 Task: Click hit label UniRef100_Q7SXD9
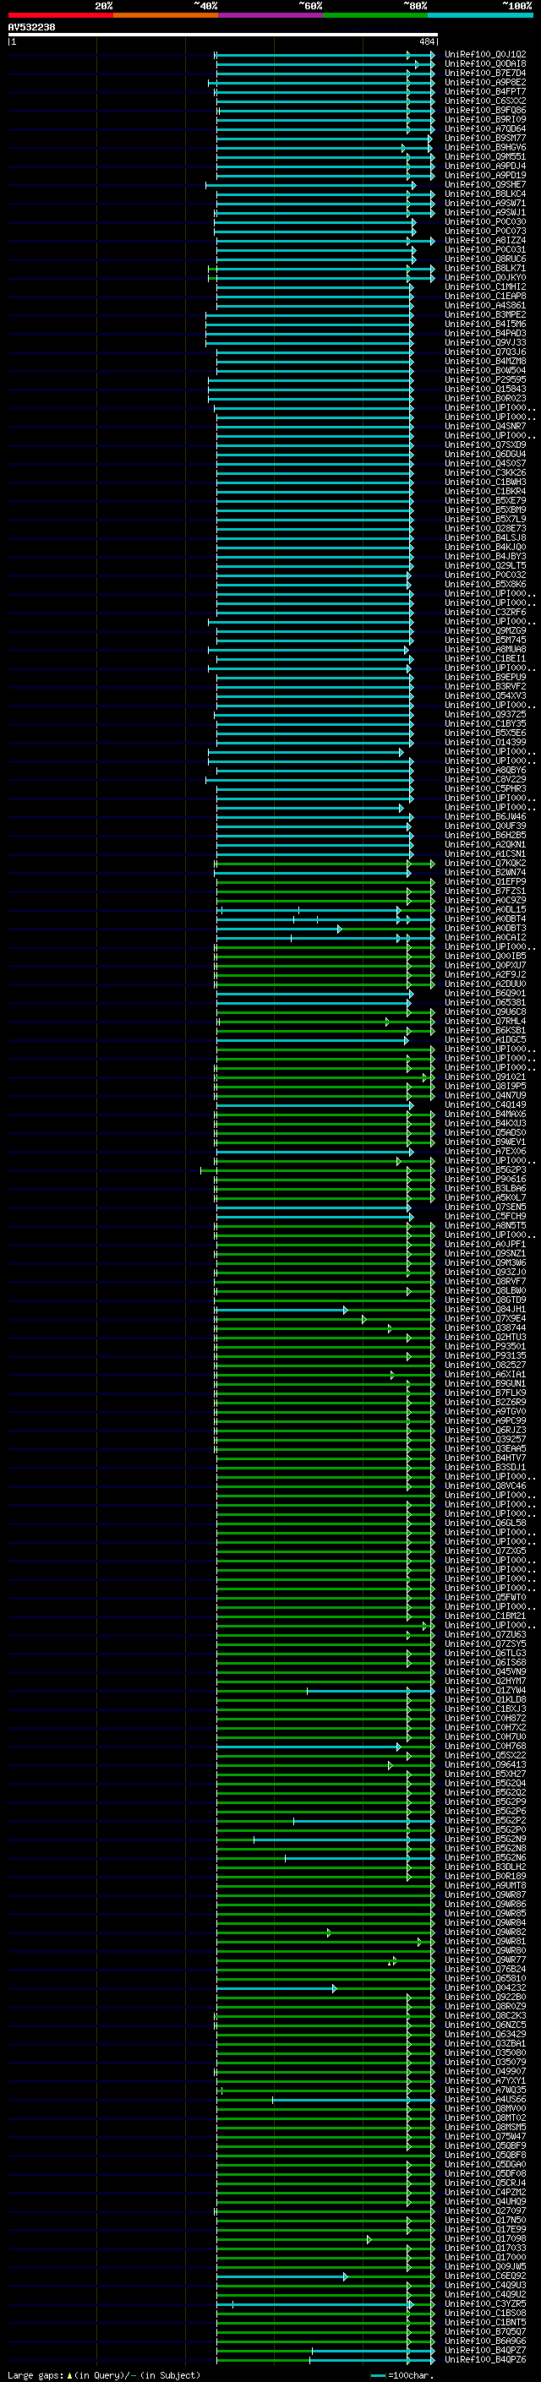click(x=485, y=444)
